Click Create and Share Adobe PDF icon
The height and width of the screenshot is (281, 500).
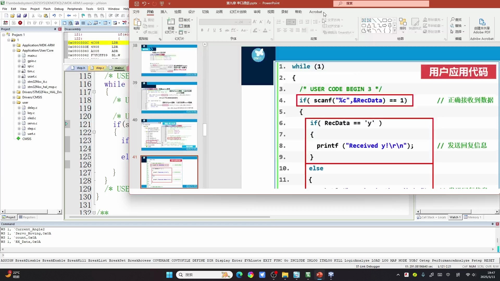(482, 26)
